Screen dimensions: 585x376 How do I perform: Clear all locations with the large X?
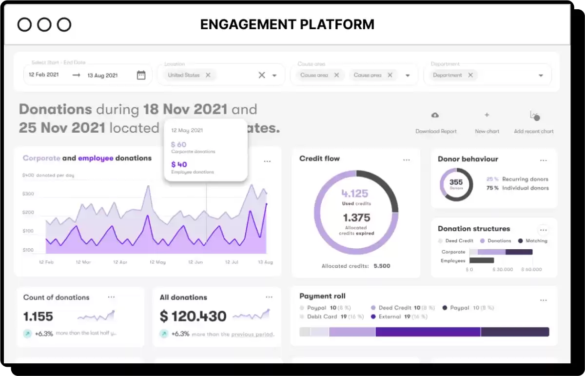point(262,75)
